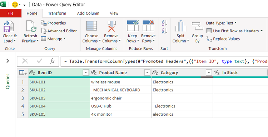Click the ABC type icon of Item ID
The width and height of the screenshot is (268, 137).
[x=32, y=73]
